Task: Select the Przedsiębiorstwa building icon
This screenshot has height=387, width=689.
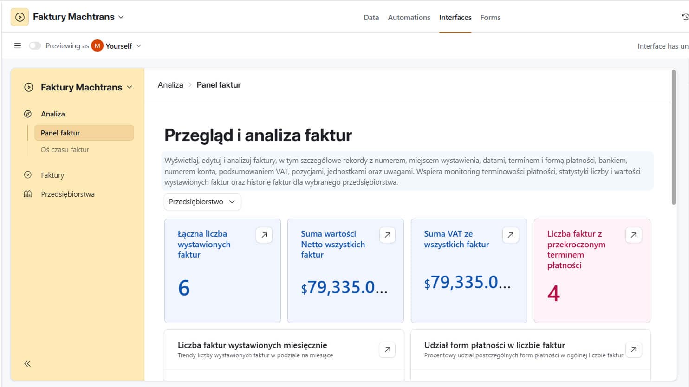Action: (x=29, y=193)
